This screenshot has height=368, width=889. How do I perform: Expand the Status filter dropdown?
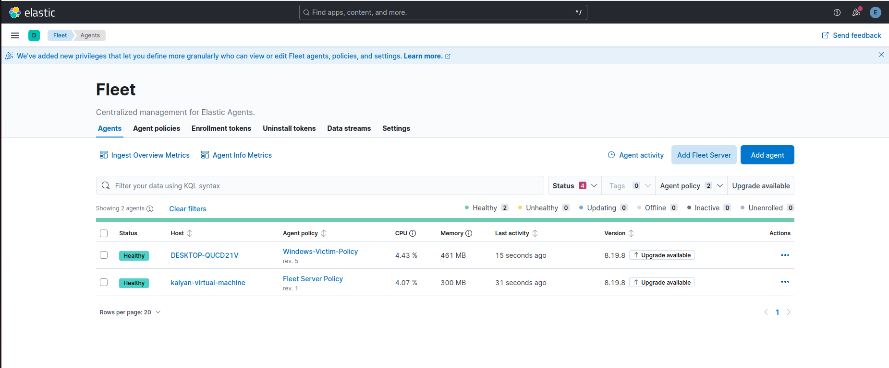[x=574, y=186]
